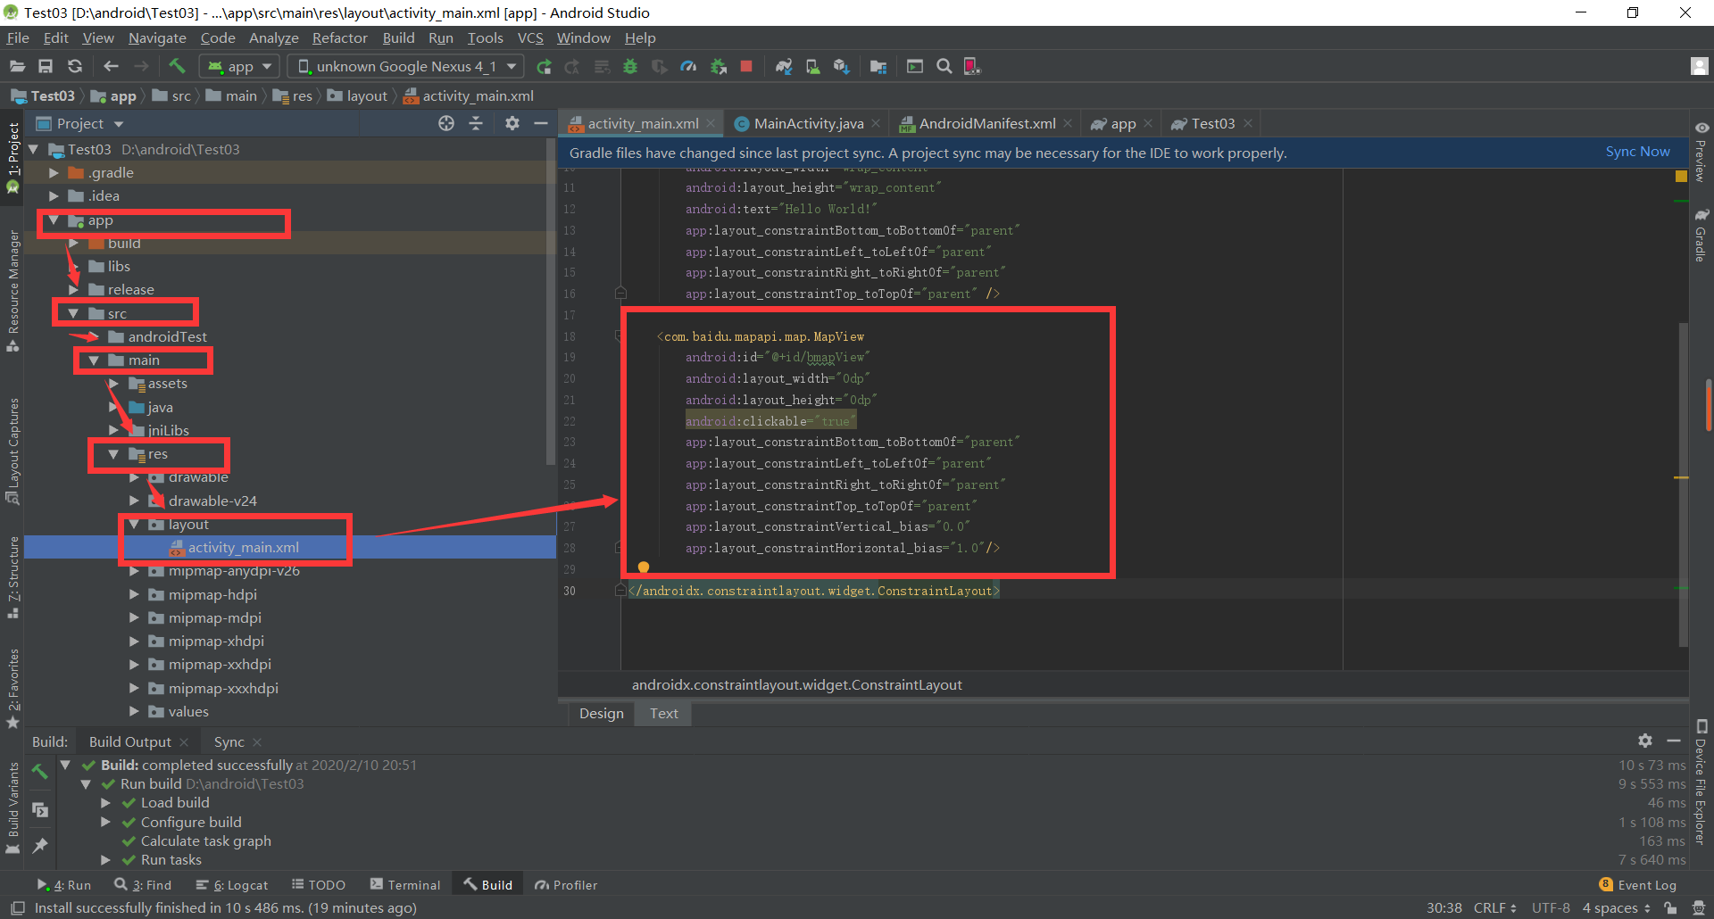Navigate back with the left arrow
This screenshot has width=1714, height=919.
click(x=111, y=66)
